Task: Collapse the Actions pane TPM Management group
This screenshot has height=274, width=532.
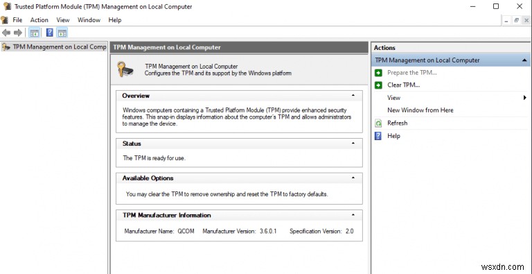Action: [524, 60]
